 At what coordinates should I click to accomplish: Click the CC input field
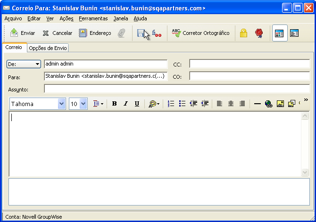(x=249, y=64)
